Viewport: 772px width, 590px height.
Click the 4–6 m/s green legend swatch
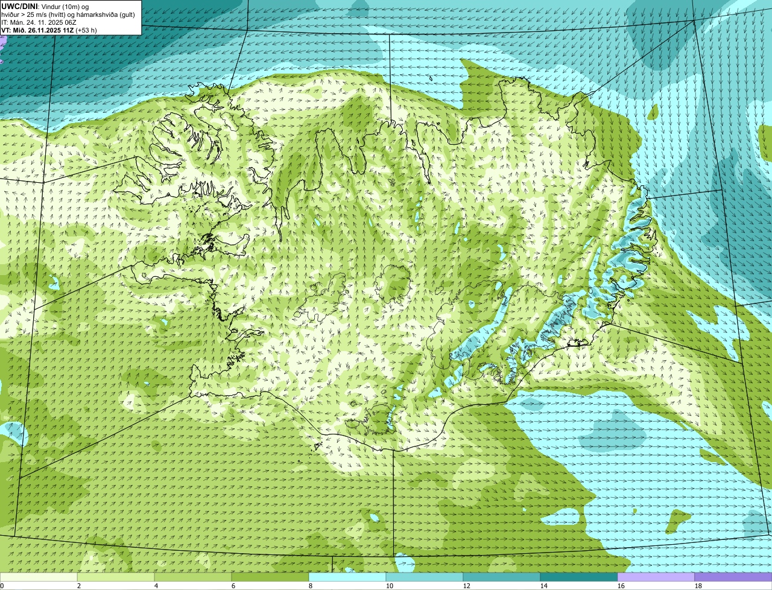[193, 577]
